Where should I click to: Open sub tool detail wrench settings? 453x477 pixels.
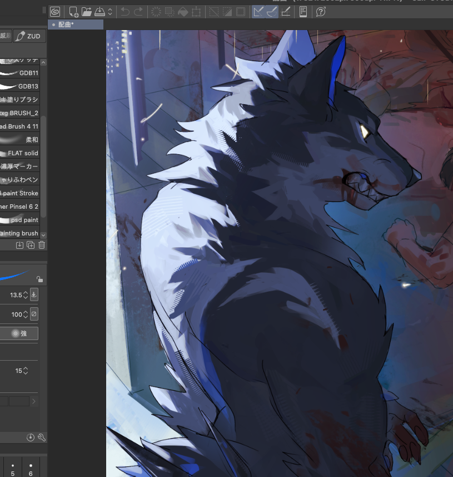(42, 437)
